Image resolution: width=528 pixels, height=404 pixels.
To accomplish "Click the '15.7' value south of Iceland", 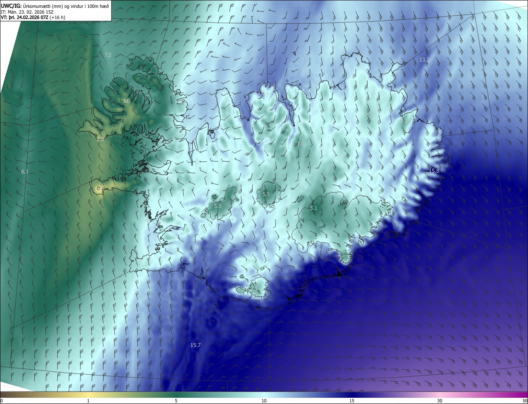I will [x=196, y=345].
